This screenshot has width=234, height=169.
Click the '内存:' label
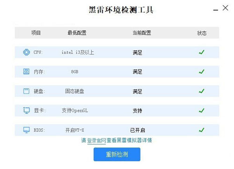(39, 72)
